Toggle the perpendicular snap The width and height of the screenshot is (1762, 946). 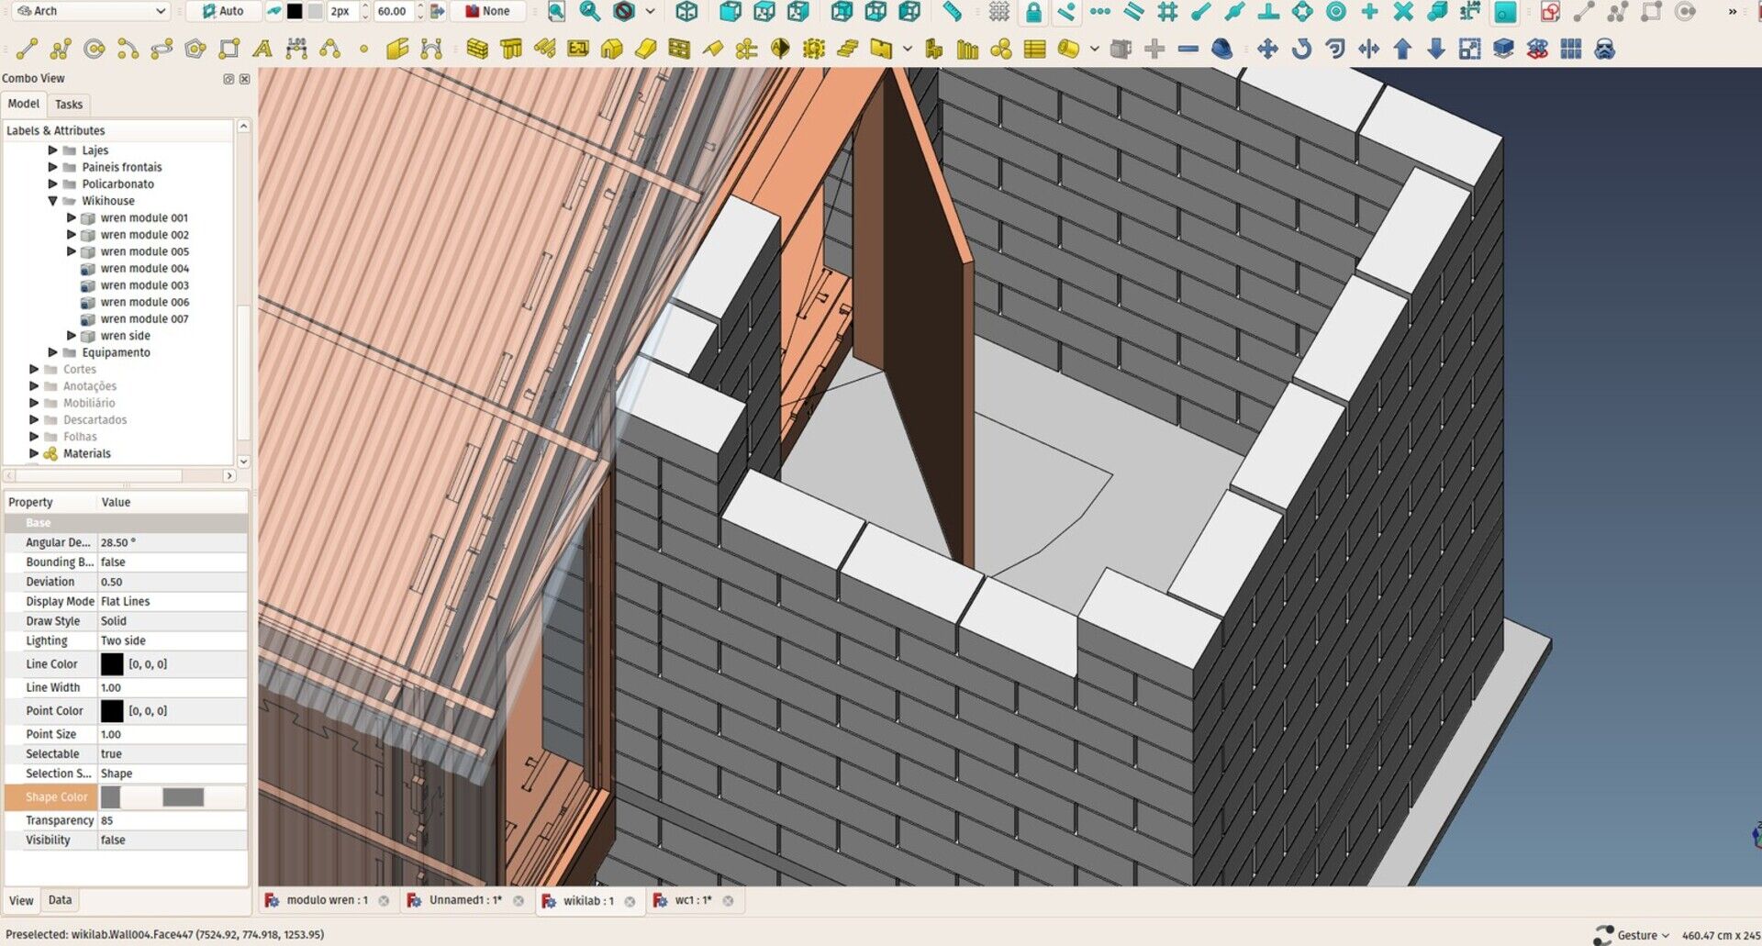(x=1268, y=11)
